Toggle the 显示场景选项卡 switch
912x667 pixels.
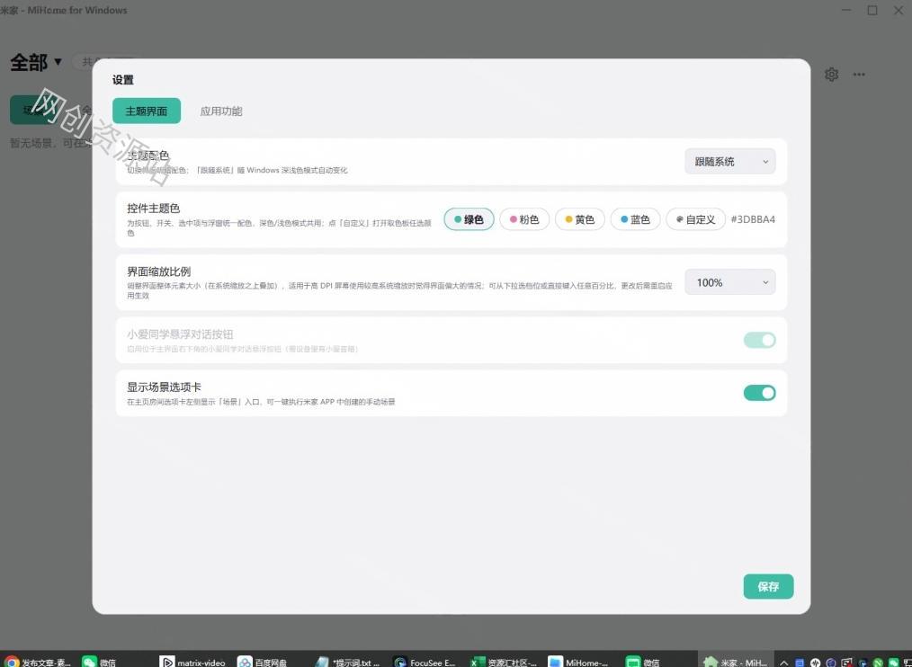point(759,393)
